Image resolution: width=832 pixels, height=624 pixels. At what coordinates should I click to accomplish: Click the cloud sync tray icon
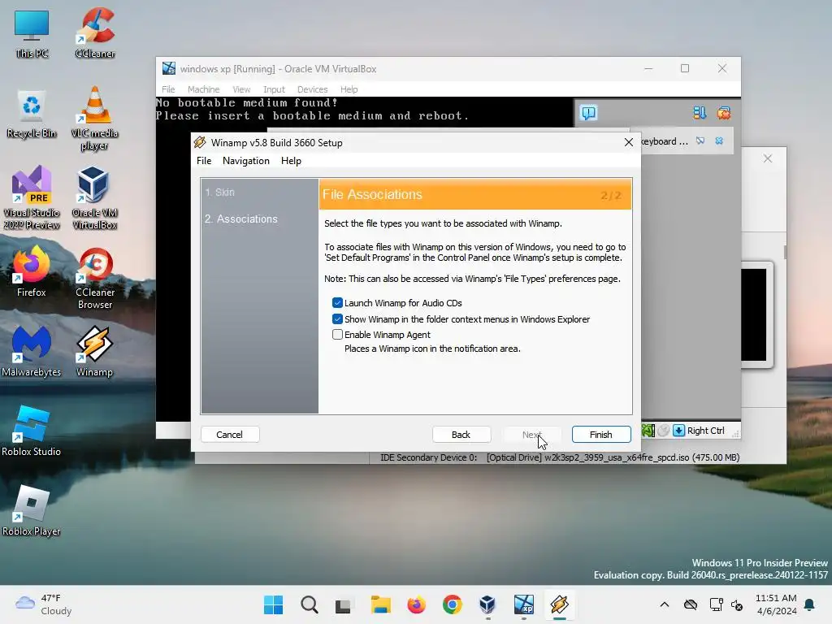coord(691,604)
